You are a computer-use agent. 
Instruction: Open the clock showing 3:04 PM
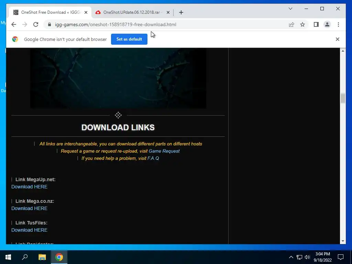(x=322, y=257)
